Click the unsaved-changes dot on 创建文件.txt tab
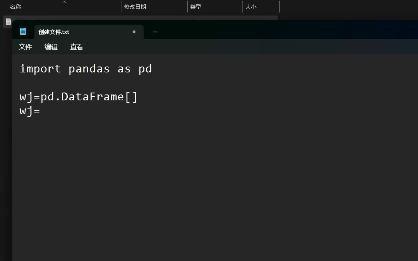418x261 pixels. (134, 32)
